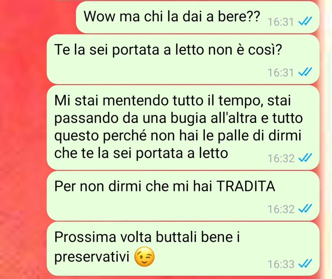Tap the text 'passando da una bugia all'altra'

[156, 118]
